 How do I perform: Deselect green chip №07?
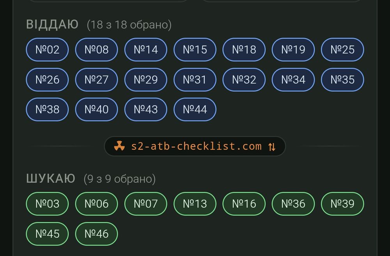[146, 204]
